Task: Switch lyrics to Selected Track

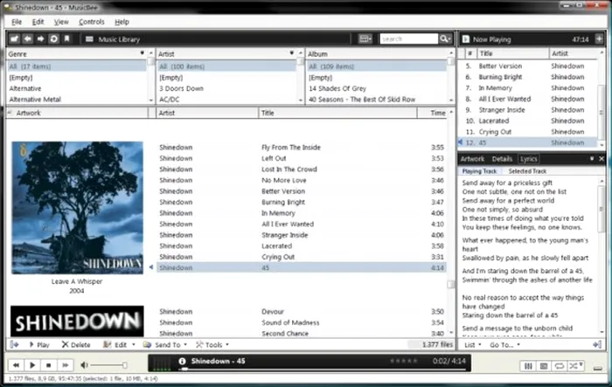Action: (527, 171)
